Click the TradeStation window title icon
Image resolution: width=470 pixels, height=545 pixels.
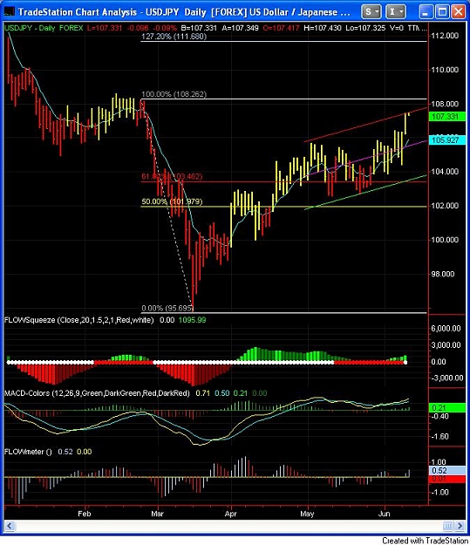(x=9, y=12)
